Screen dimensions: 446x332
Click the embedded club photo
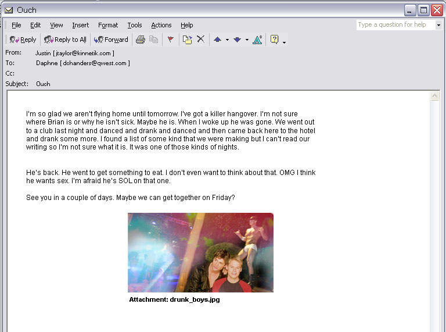tap(200, 252)
